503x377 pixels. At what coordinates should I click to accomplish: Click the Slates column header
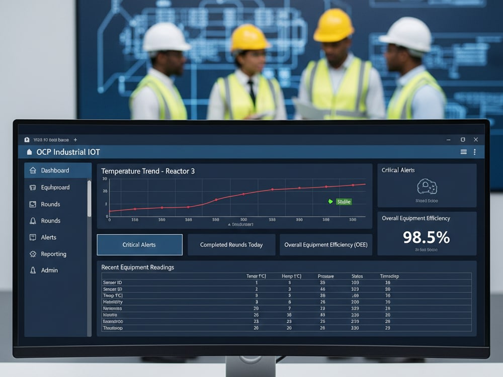click(357, 276)
